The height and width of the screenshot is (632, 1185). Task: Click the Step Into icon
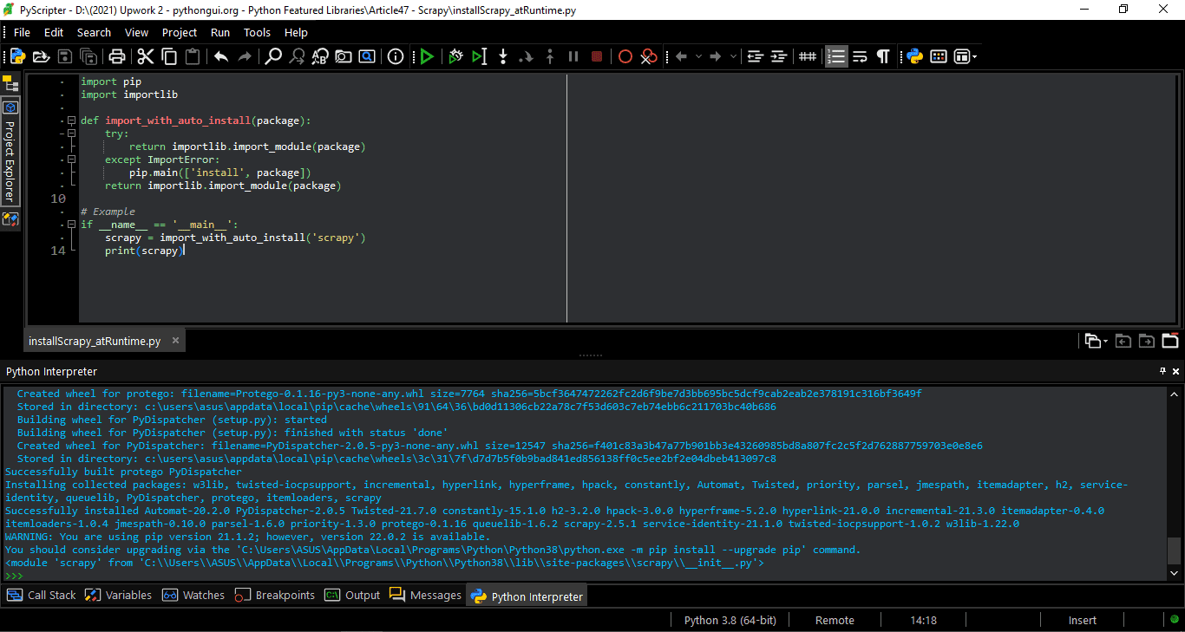[503, 56]
